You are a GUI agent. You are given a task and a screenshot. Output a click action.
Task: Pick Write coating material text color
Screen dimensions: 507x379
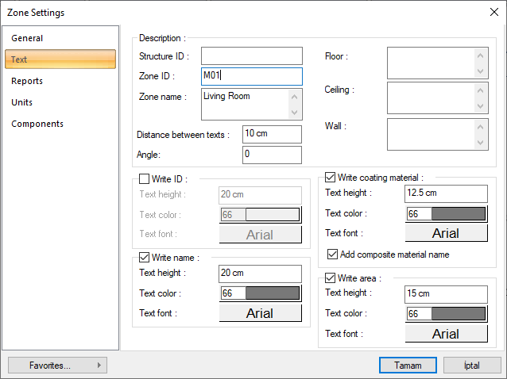pyautogui.click(x=446, y=213)
